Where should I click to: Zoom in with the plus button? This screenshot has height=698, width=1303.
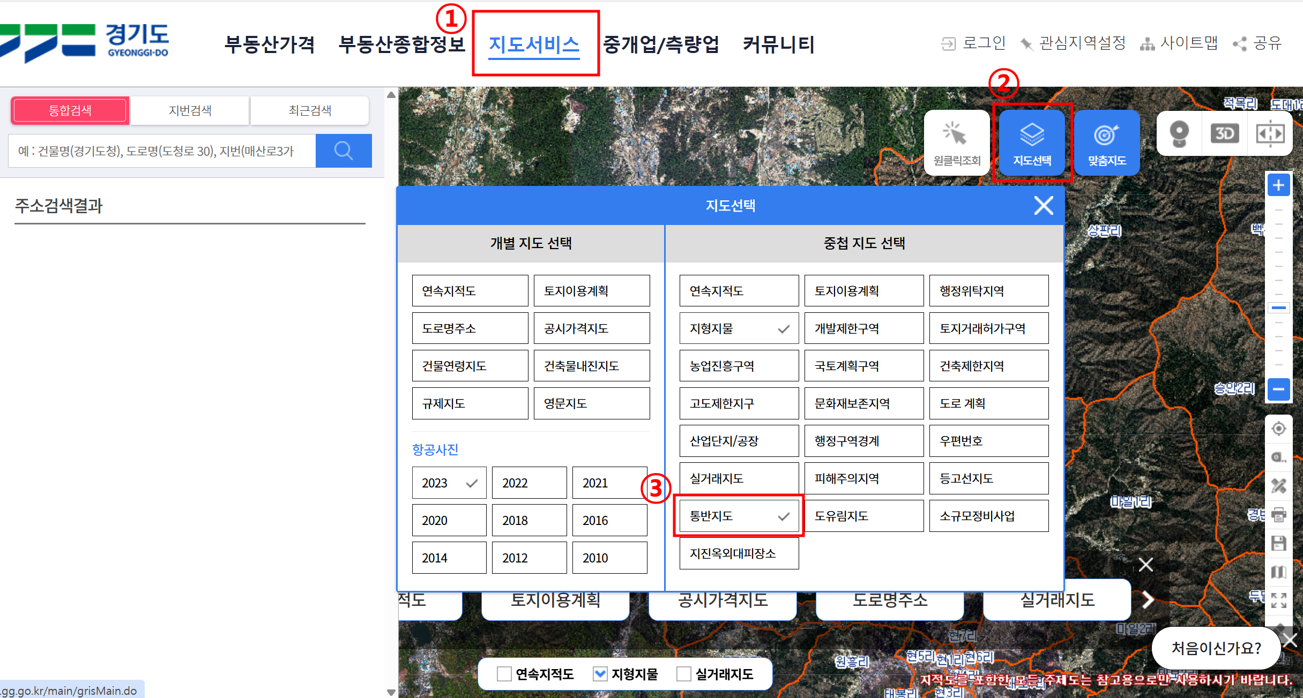pos(1278,185)
